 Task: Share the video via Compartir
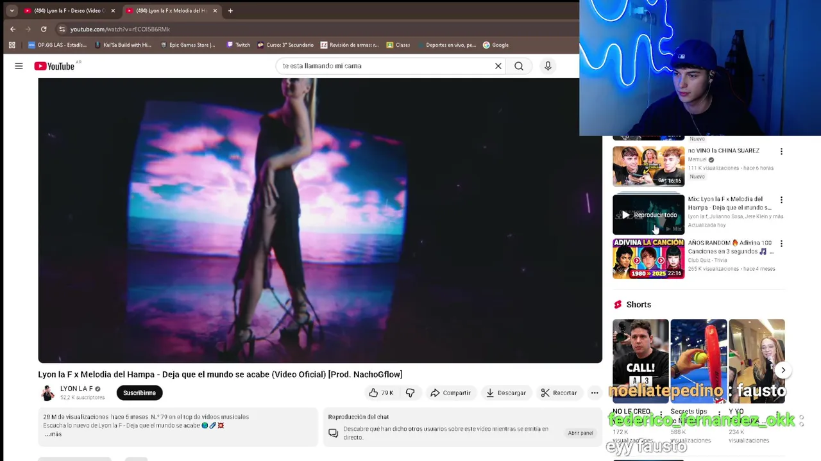coord(450,392)
